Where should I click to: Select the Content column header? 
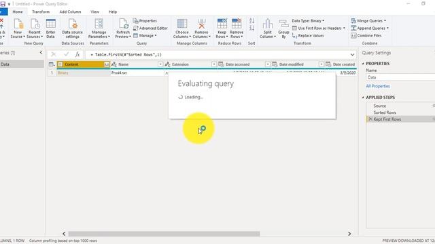pyautogui.click(x=83, y=64)
